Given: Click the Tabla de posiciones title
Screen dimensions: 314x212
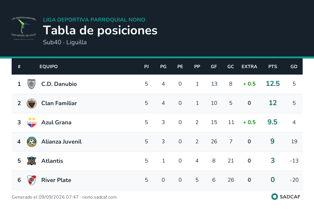Looking at the screenshot, I should (x=100, y=30).
